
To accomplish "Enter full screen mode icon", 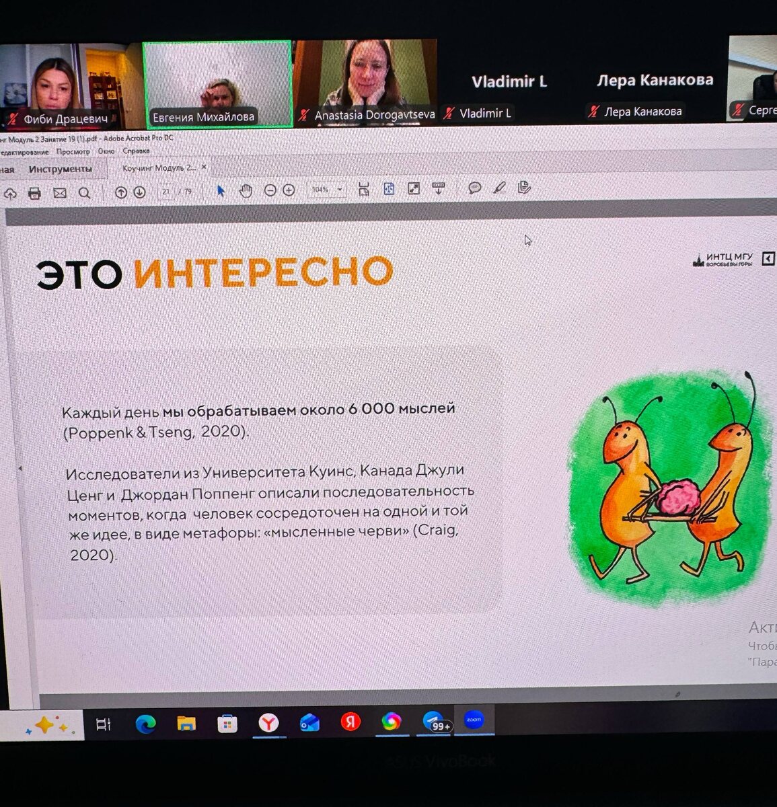I will (x=414, y=189).
